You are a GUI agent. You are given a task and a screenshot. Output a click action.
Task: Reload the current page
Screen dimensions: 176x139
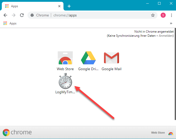pyautogui.click(x=22, y=15)
